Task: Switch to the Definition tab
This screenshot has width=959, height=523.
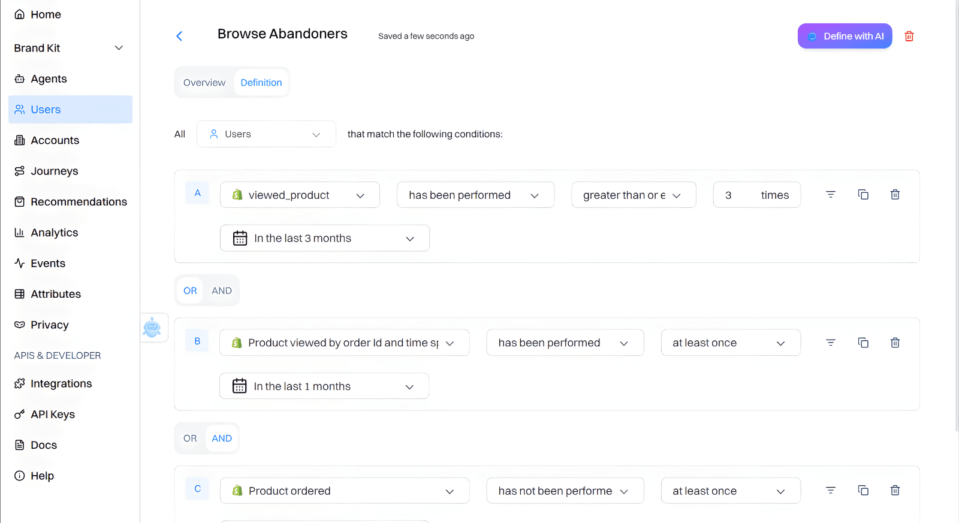Action: [x=261, y=83]
